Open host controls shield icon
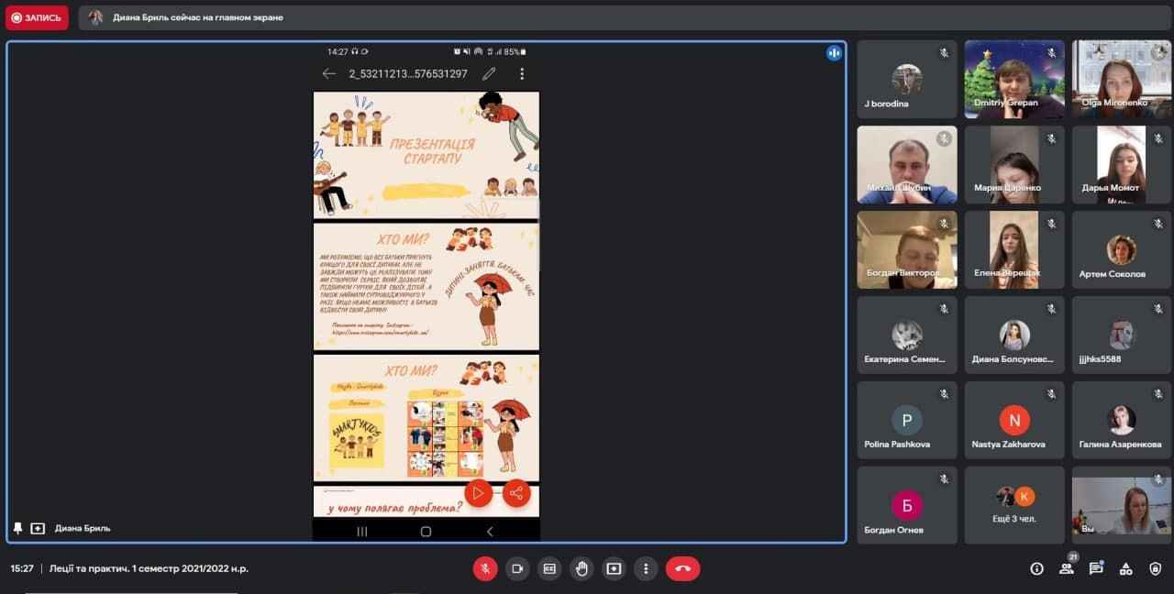Image resolution: width=1174 pixels, height=594 pixels. [x=1156, y=568]
